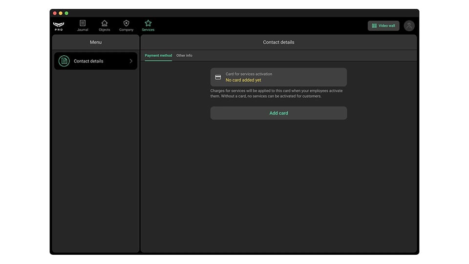
Task: Click the credit card icon
Action: point(218,77)
